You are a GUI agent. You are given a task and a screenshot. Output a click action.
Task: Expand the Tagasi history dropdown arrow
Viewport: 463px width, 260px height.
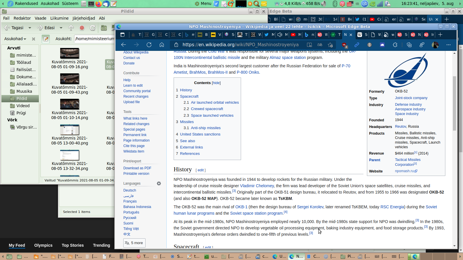coord(30,28)
